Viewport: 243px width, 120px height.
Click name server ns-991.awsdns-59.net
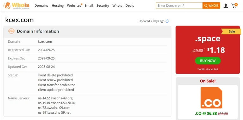(x=54, y=112)
